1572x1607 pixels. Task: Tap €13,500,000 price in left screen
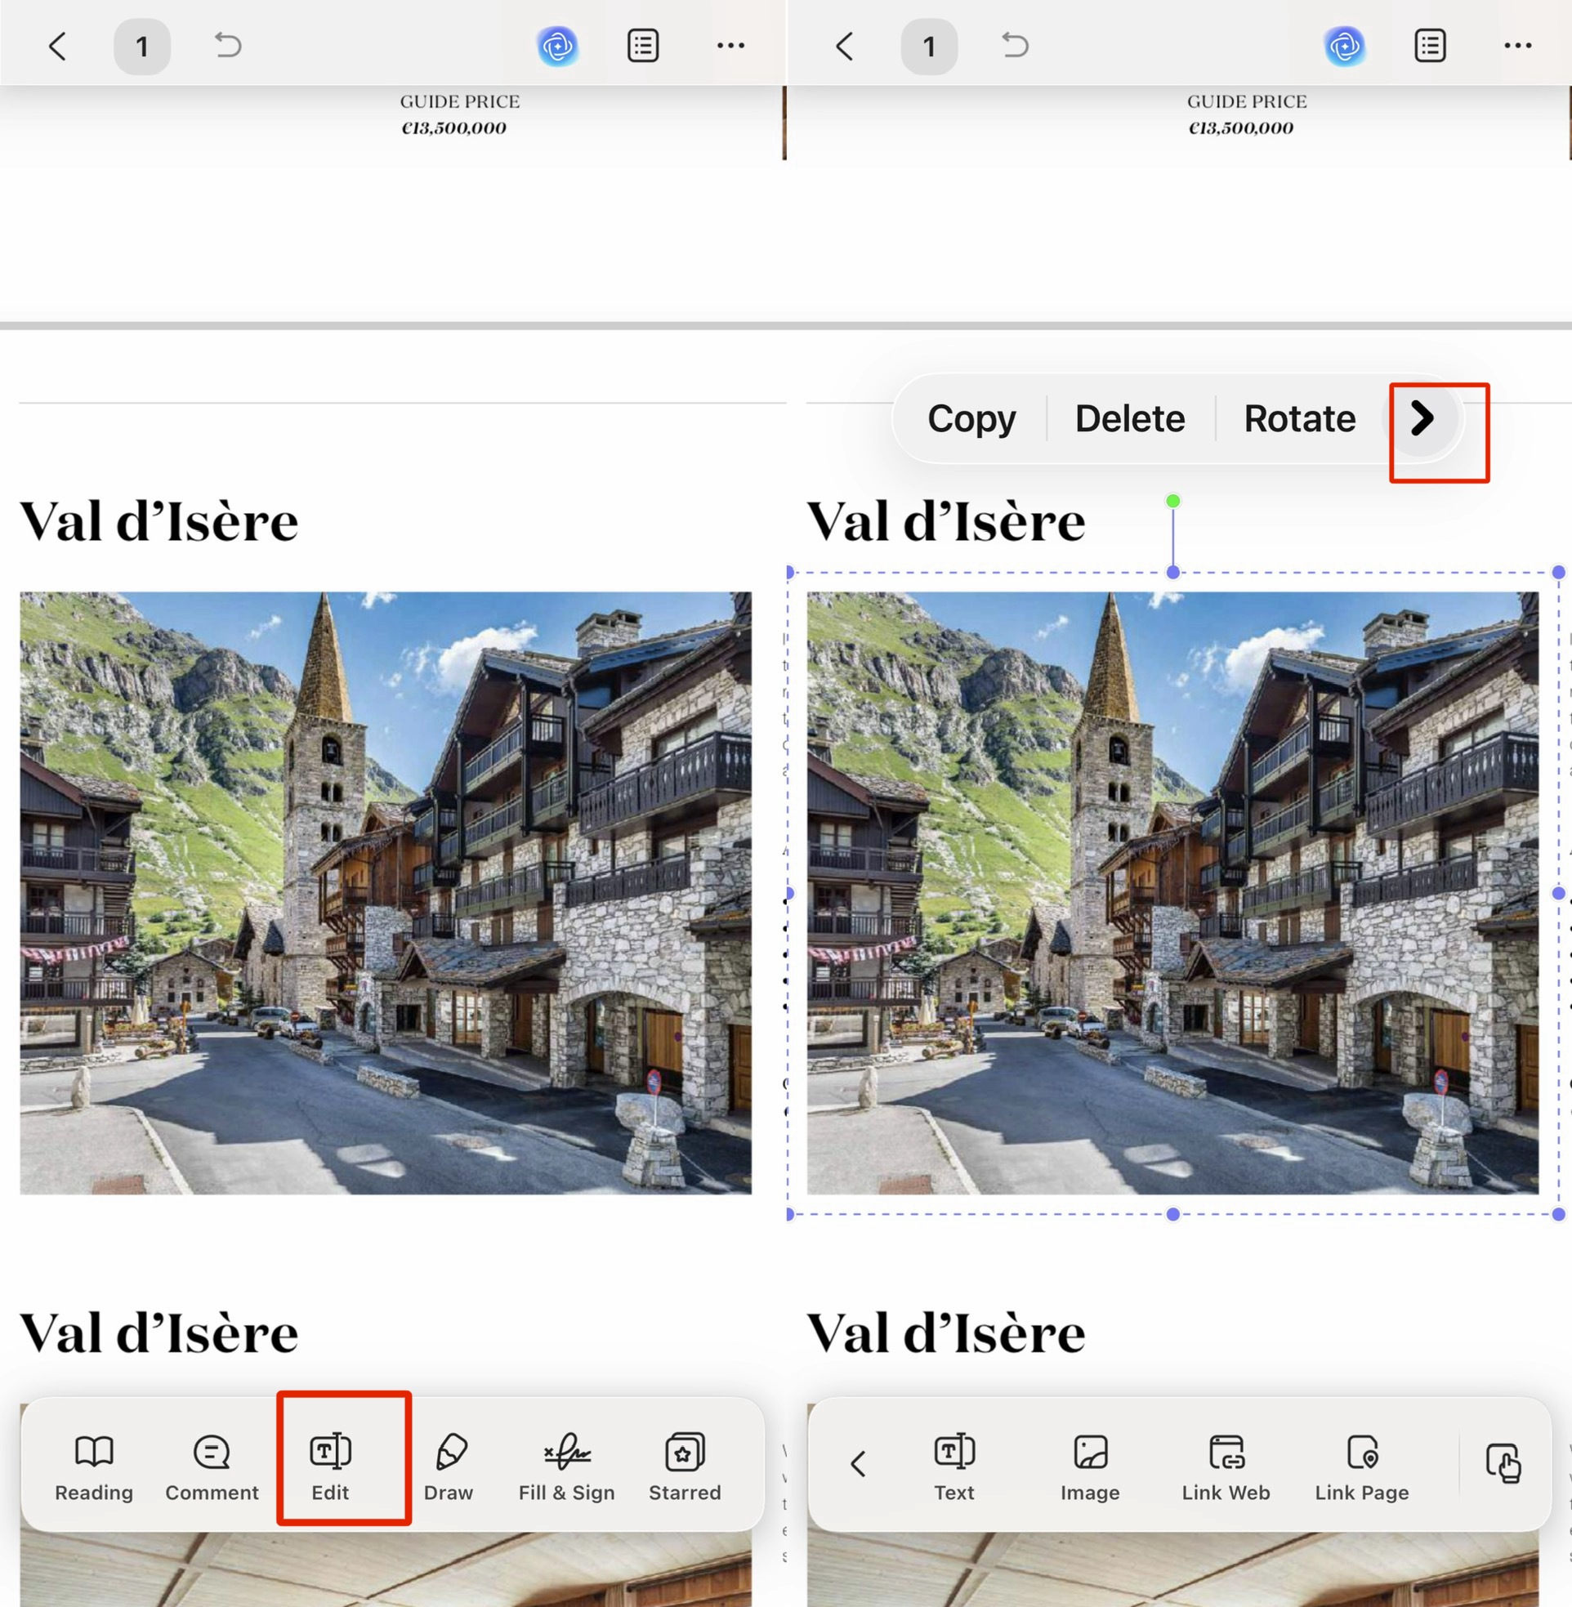[454, 128]
